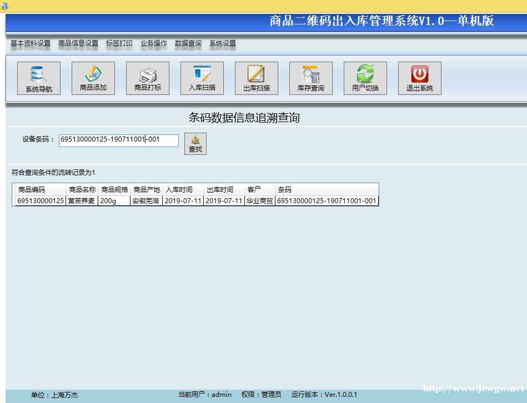
Task: Open 商品打标 label printing tool
Action: click(147, 78)
